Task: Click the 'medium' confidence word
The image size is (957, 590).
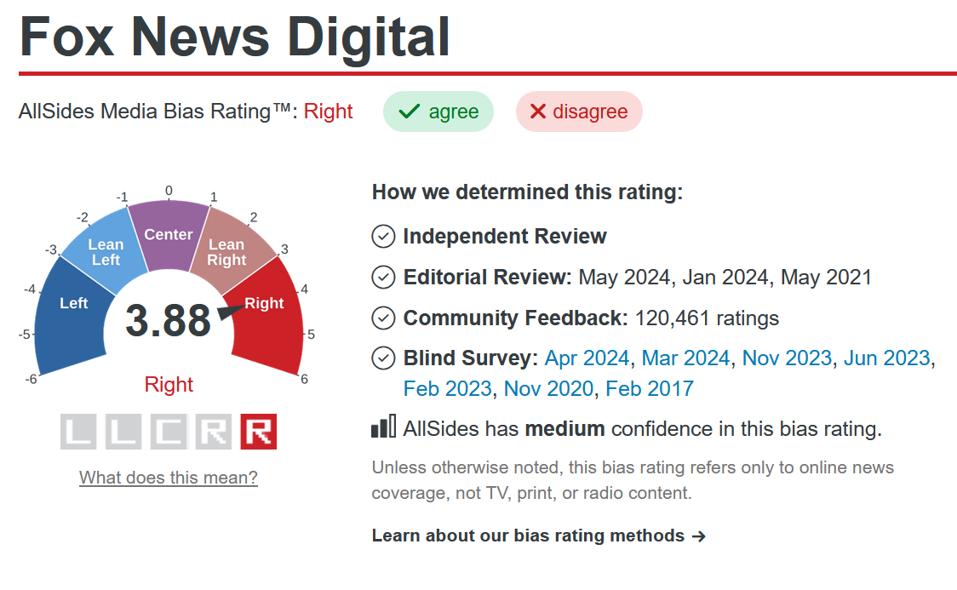Action: pyautogui.click(x=564, y=429)
